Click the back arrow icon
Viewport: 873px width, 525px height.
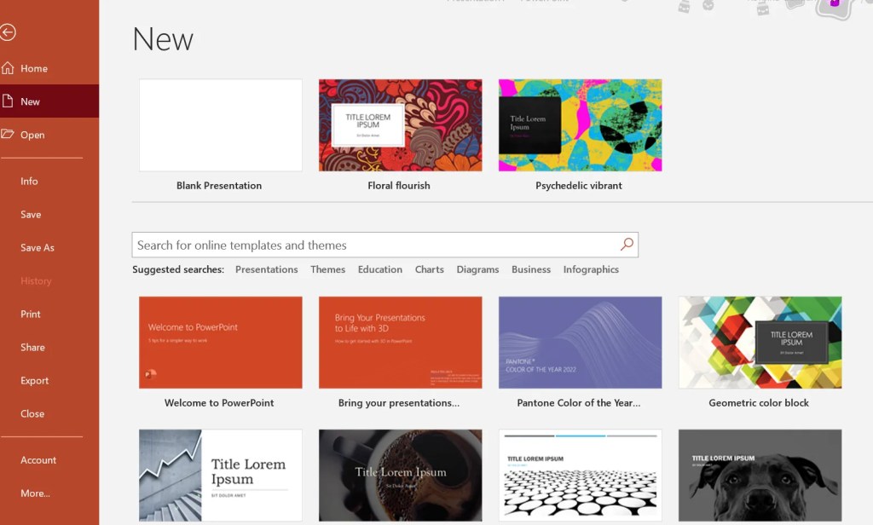9,32
